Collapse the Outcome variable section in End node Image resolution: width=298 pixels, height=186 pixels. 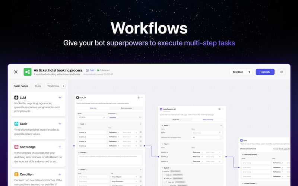pos(243,155)
